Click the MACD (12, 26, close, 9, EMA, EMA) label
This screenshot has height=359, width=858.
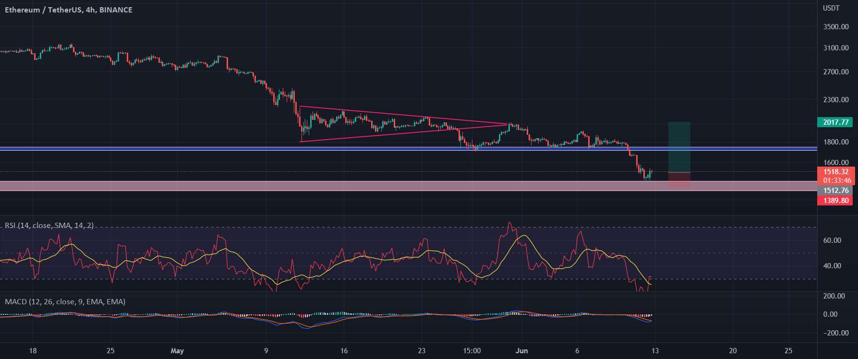(x=65, y=302)
